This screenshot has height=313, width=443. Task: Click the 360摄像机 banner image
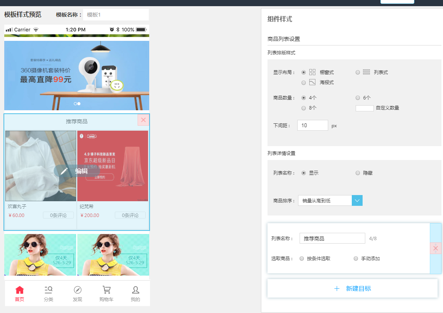pos(77,75)
